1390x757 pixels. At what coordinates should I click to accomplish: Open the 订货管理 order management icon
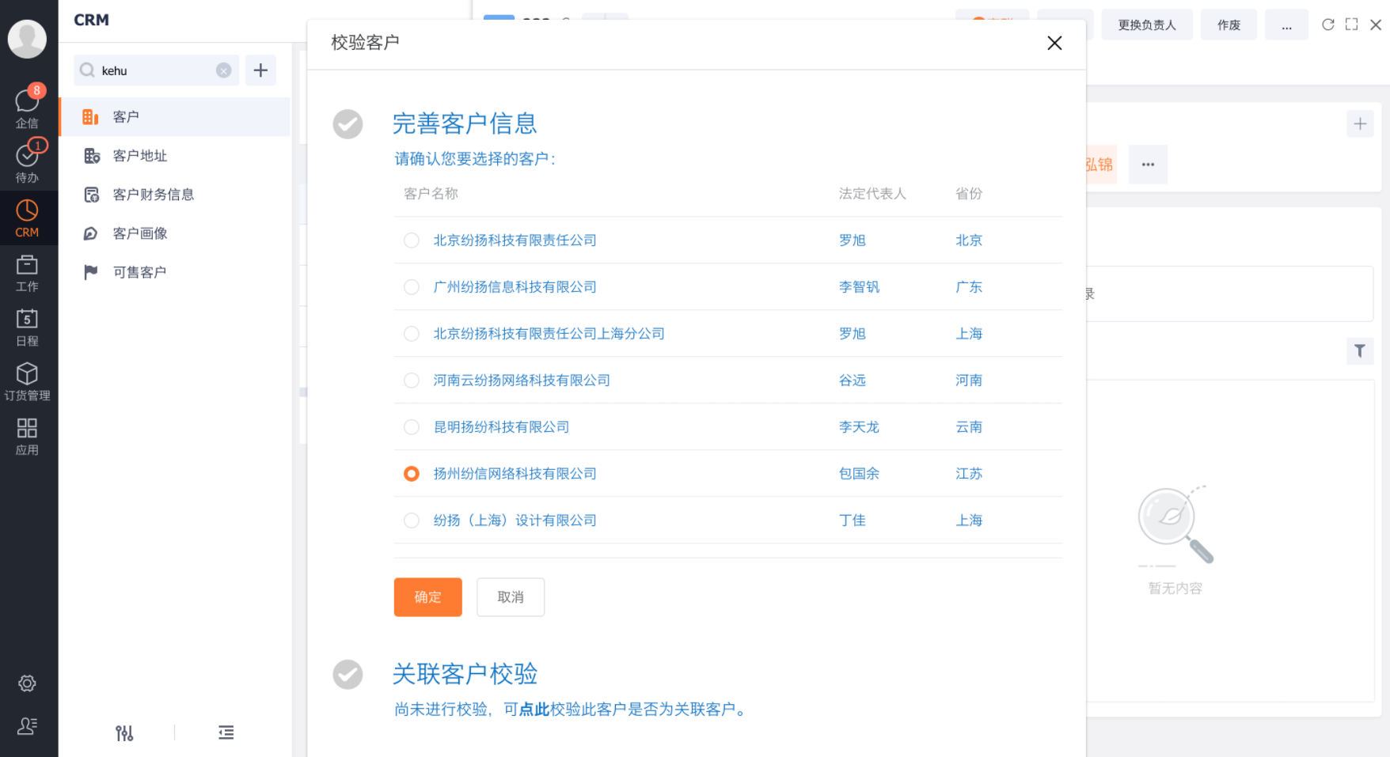pos(27,381)
